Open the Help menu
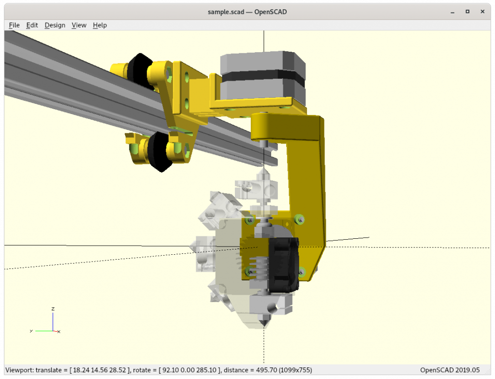This screenshot has height=379, width=495. (100, 25)
